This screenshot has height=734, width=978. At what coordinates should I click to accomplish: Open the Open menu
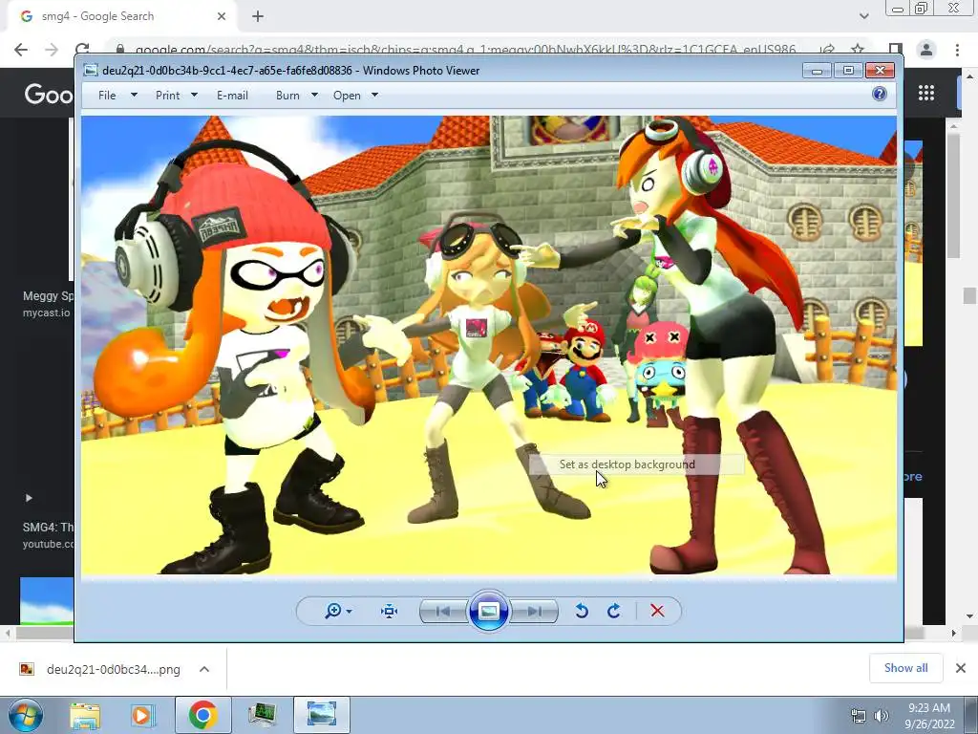(x=347, y=96)
